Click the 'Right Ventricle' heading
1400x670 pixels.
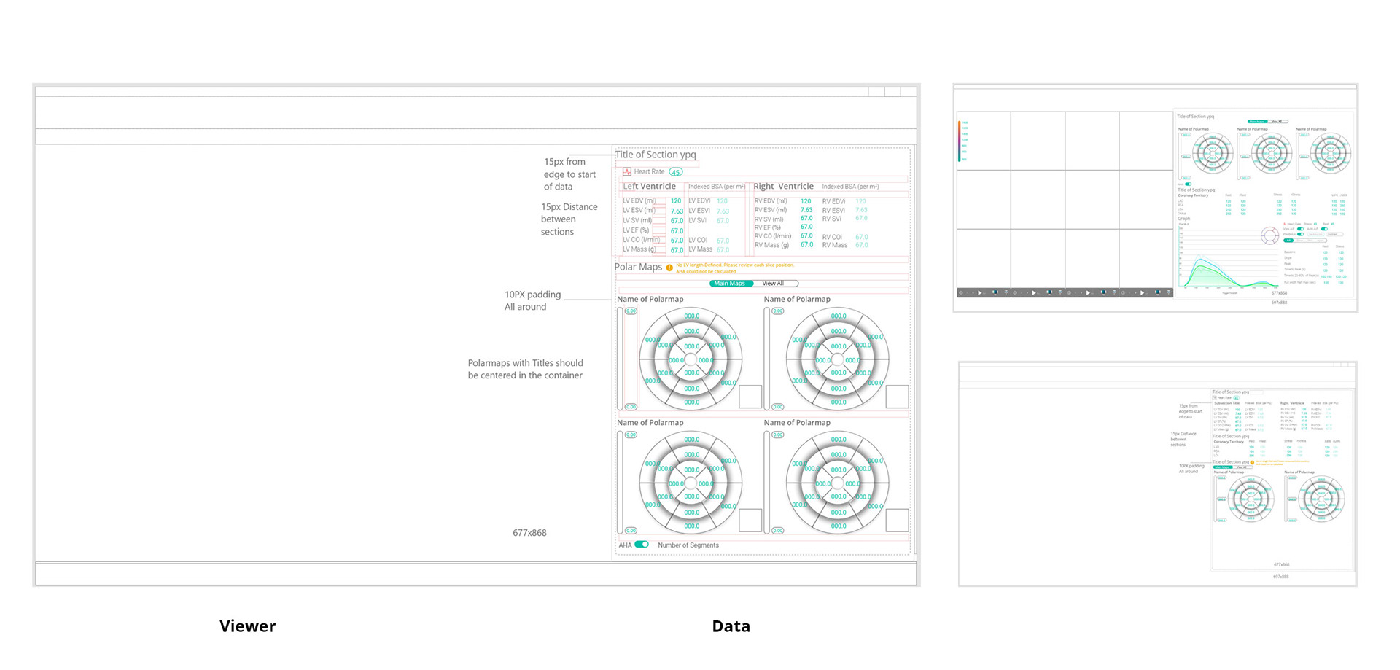pyautogui.click(x=783, y=187)
